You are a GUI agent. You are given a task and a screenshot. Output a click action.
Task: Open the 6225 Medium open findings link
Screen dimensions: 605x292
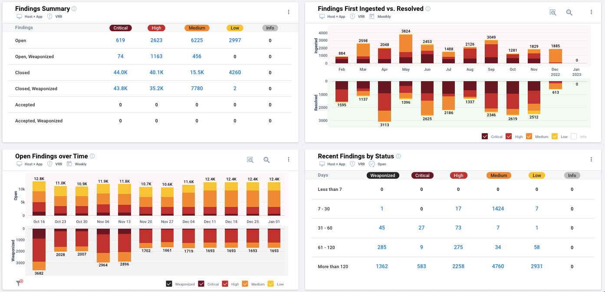197,40
